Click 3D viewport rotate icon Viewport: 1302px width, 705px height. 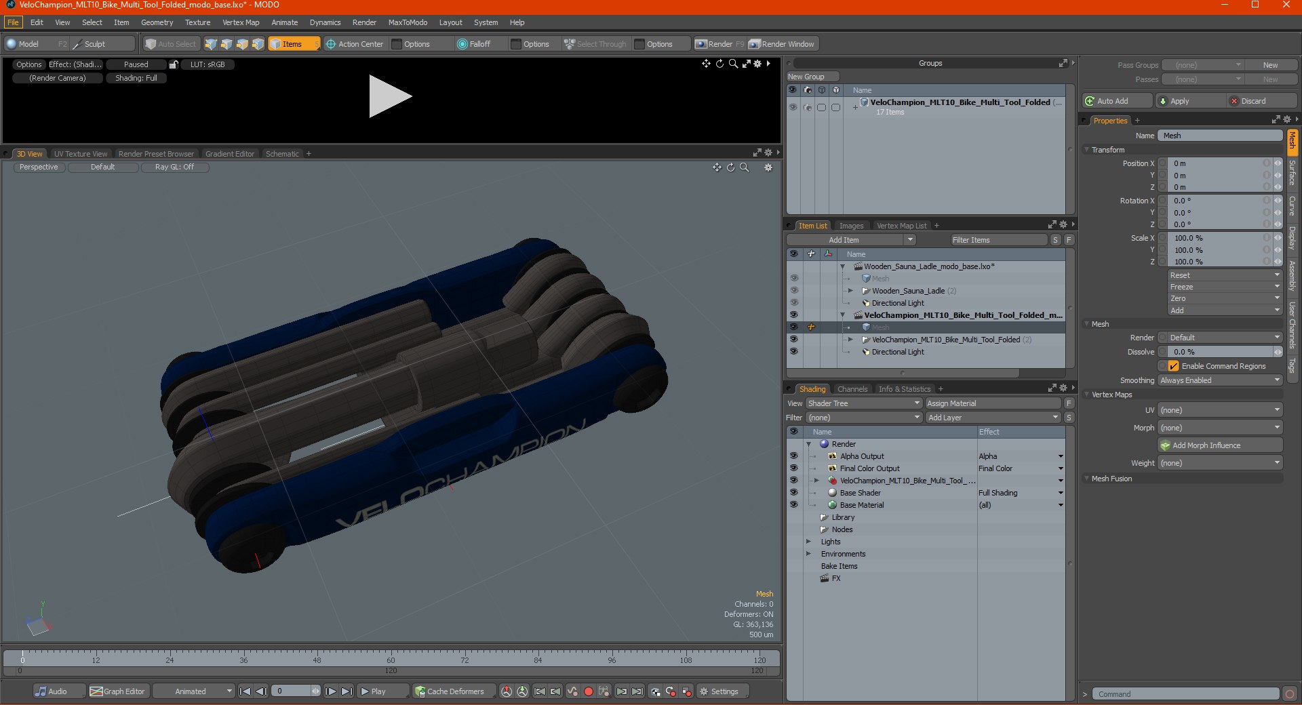pyautogui.click(x=730, y=167)
